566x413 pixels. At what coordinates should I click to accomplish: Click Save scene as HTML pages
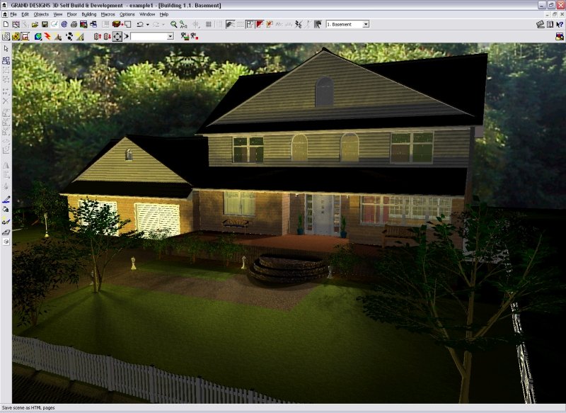(x=28, y=407)
